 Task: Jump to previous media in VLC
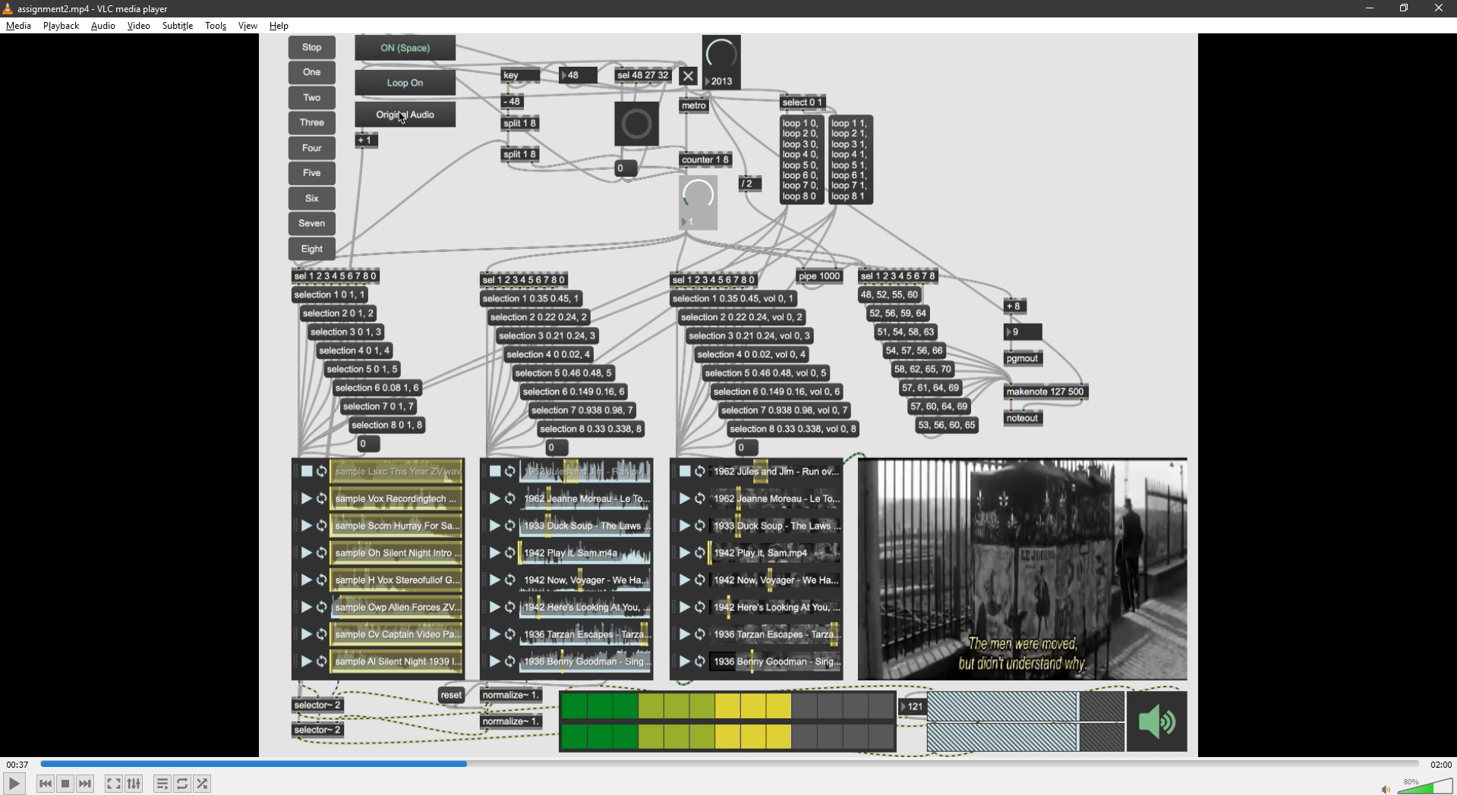tap(46, 784)
